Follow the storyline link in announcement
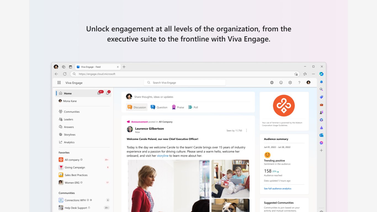This screenshot has height=212, width=377. pos(163,156)
